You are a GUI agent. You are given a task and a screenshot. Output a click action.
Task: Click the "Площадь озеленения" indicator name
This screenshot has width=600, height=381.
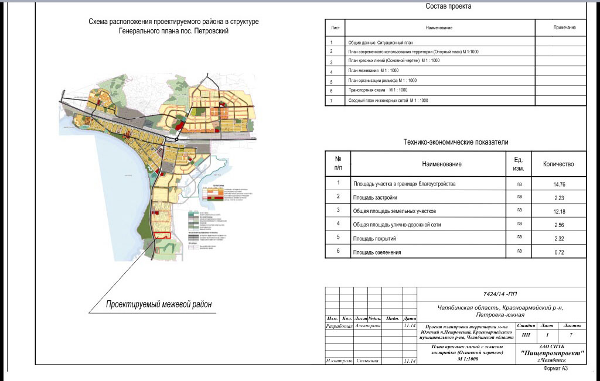377,252
